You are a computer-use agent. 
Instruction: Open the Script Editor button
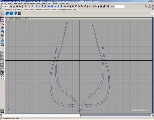coord(153,115)
